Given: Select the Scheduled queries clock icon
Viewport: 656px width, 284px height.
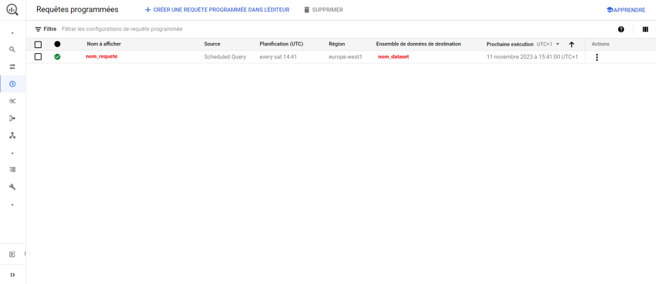Looking at the screenshot, I should 12,84.
